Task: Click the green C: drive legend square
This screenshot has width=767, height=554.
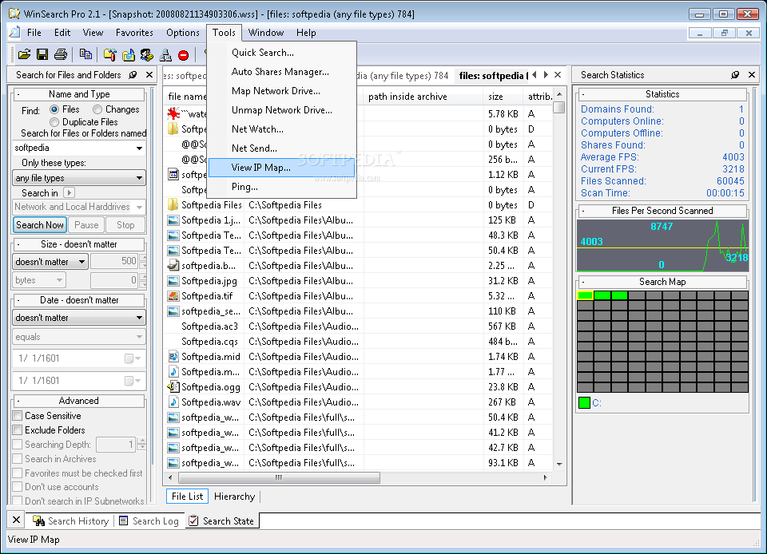Action: pyautogui.click(x=584, y=402)
